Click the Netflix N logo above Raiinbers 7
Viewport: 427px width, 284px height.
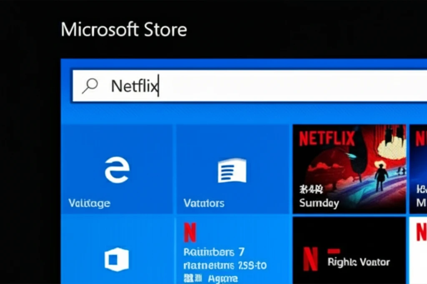pyautogui.click(x=190, y=233)
